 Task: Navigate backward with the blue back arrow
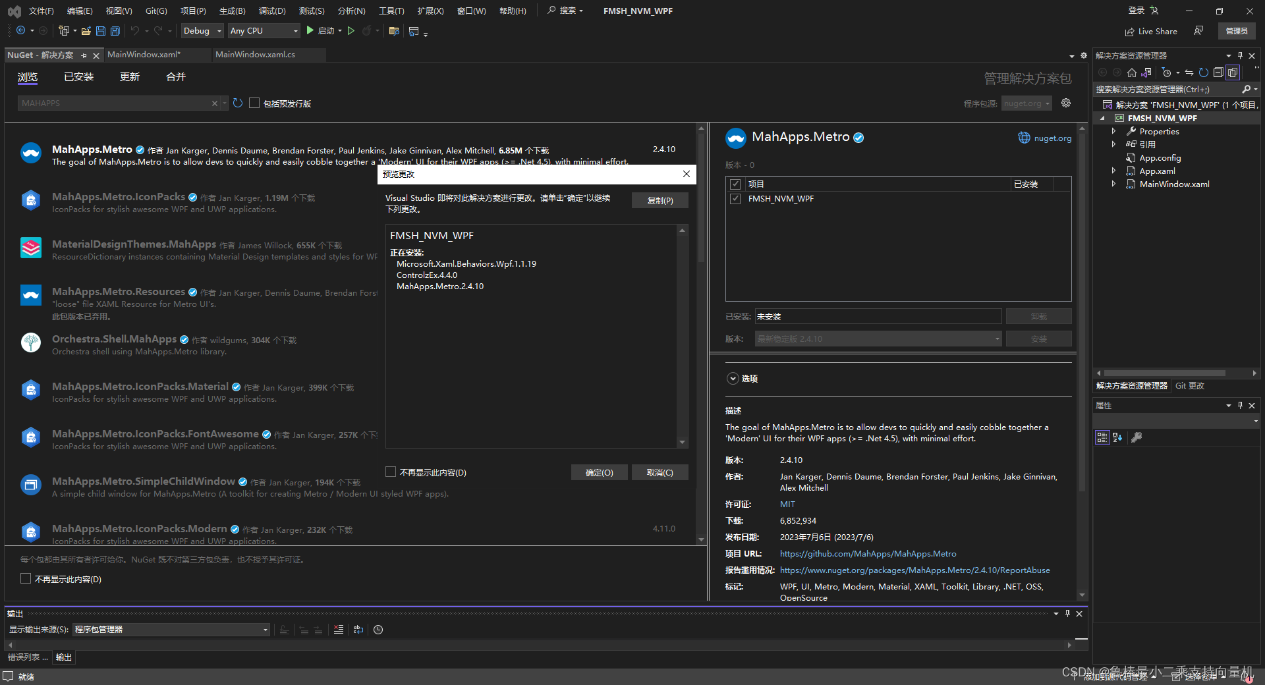click(21, 31)
